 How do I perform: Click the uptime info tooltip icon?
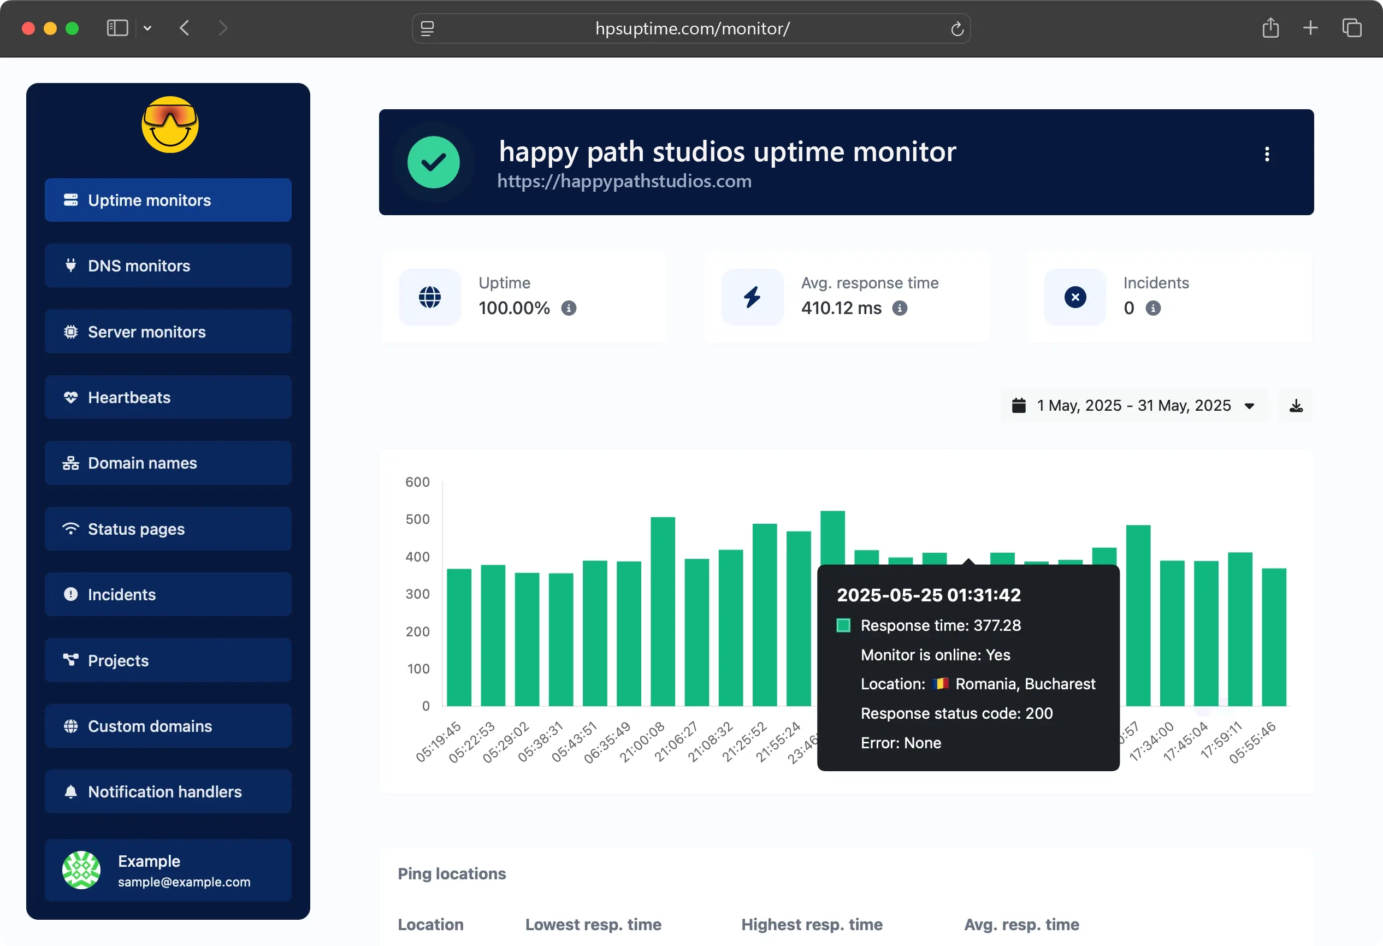(x=570, y=309)
